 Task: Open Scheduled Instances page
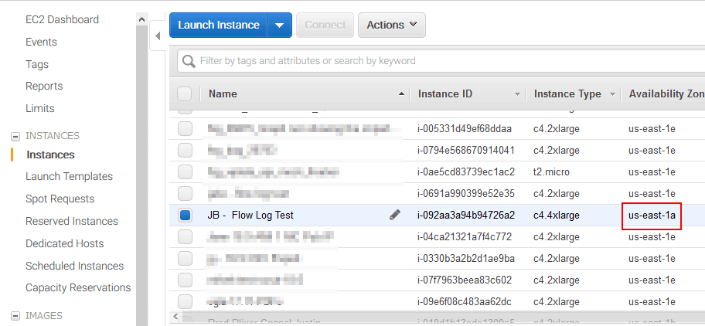(75, 267)
